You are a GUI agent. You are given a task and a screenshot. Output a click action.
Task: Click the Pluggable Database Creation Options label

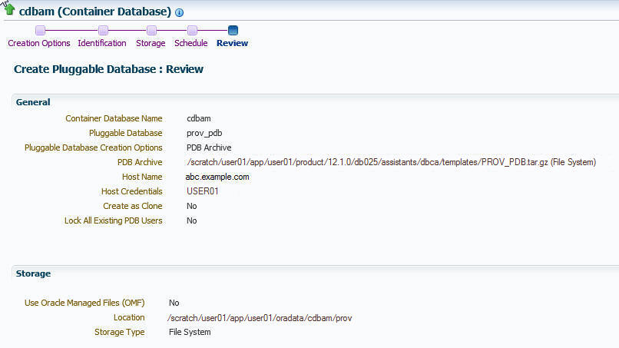[x=93, y=147]
